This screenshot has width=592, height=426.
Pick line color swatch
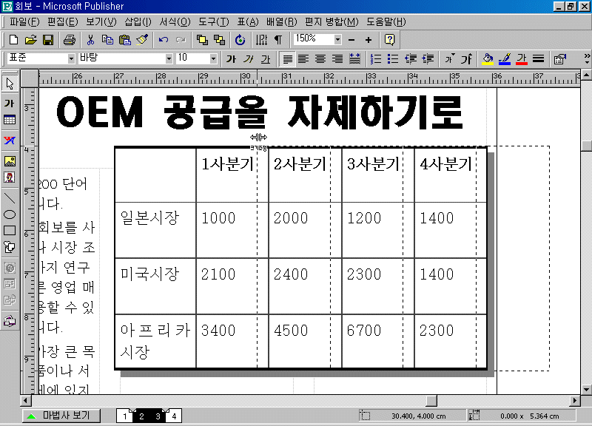coord(505,59)
